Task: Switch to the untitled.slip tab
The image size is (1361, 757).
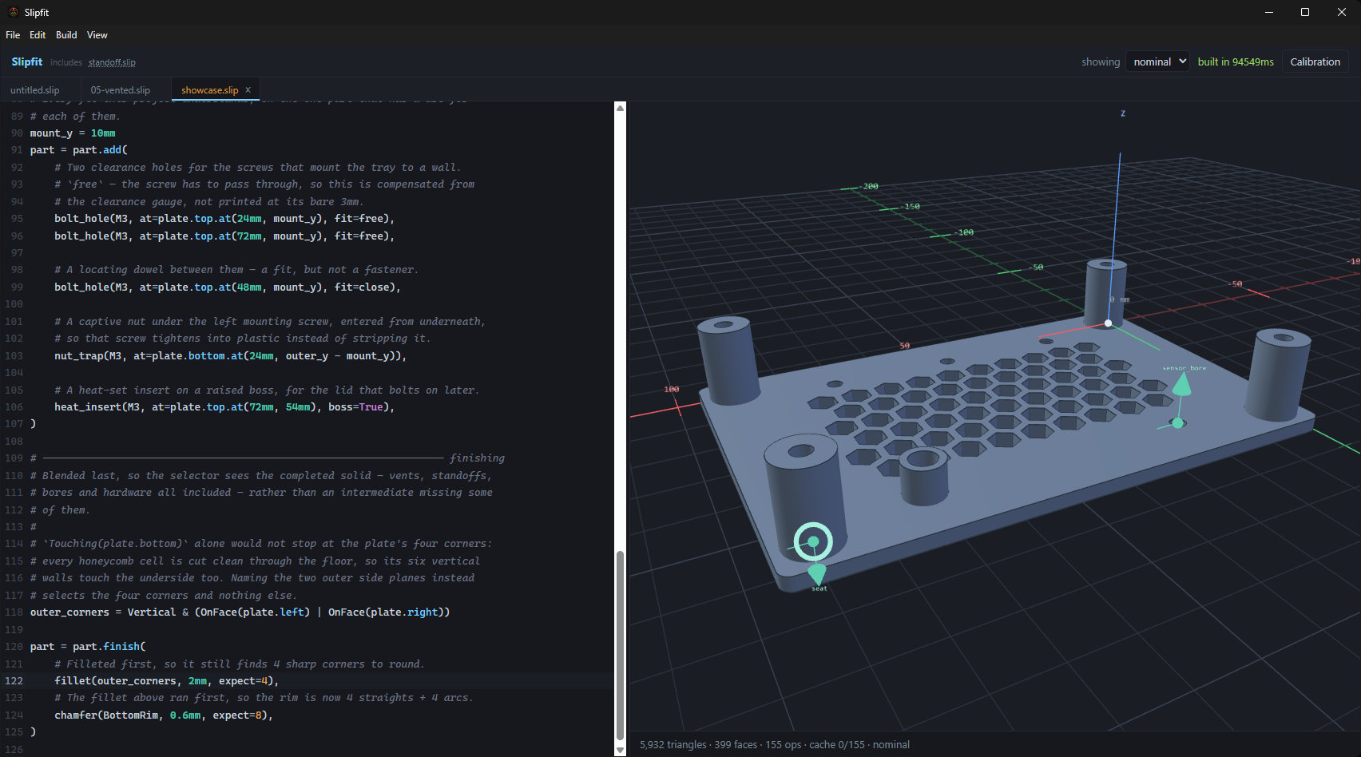Action: pyautogui.click(x=35, y=90)
